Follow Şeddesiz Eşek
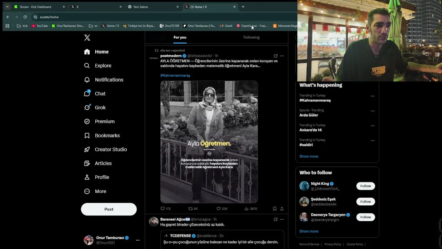 365,202
